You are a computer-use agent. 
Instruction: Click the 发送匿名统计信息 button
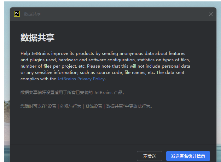tap(188, 156)
